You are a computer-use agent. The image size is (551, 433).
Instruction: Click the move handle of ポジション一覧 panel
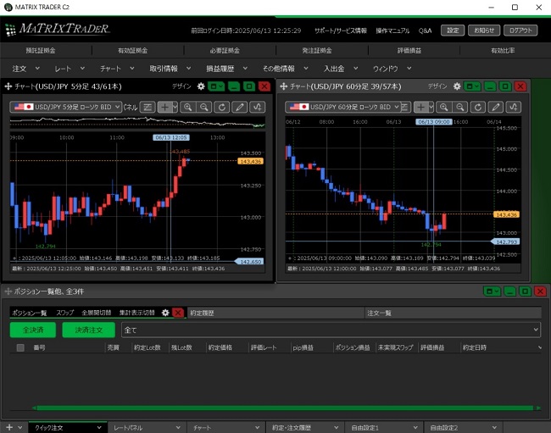(x=8, y=291)
